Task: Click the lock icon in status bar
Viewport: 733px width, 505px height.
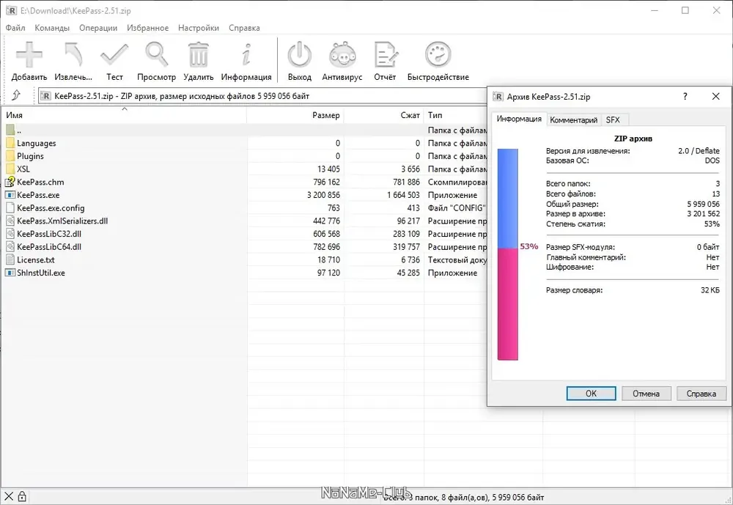Action: [22, 497]
